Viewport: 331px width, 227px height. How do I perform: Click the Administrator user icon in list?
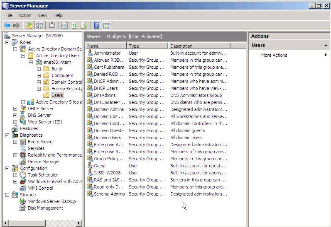click(90, 53)
